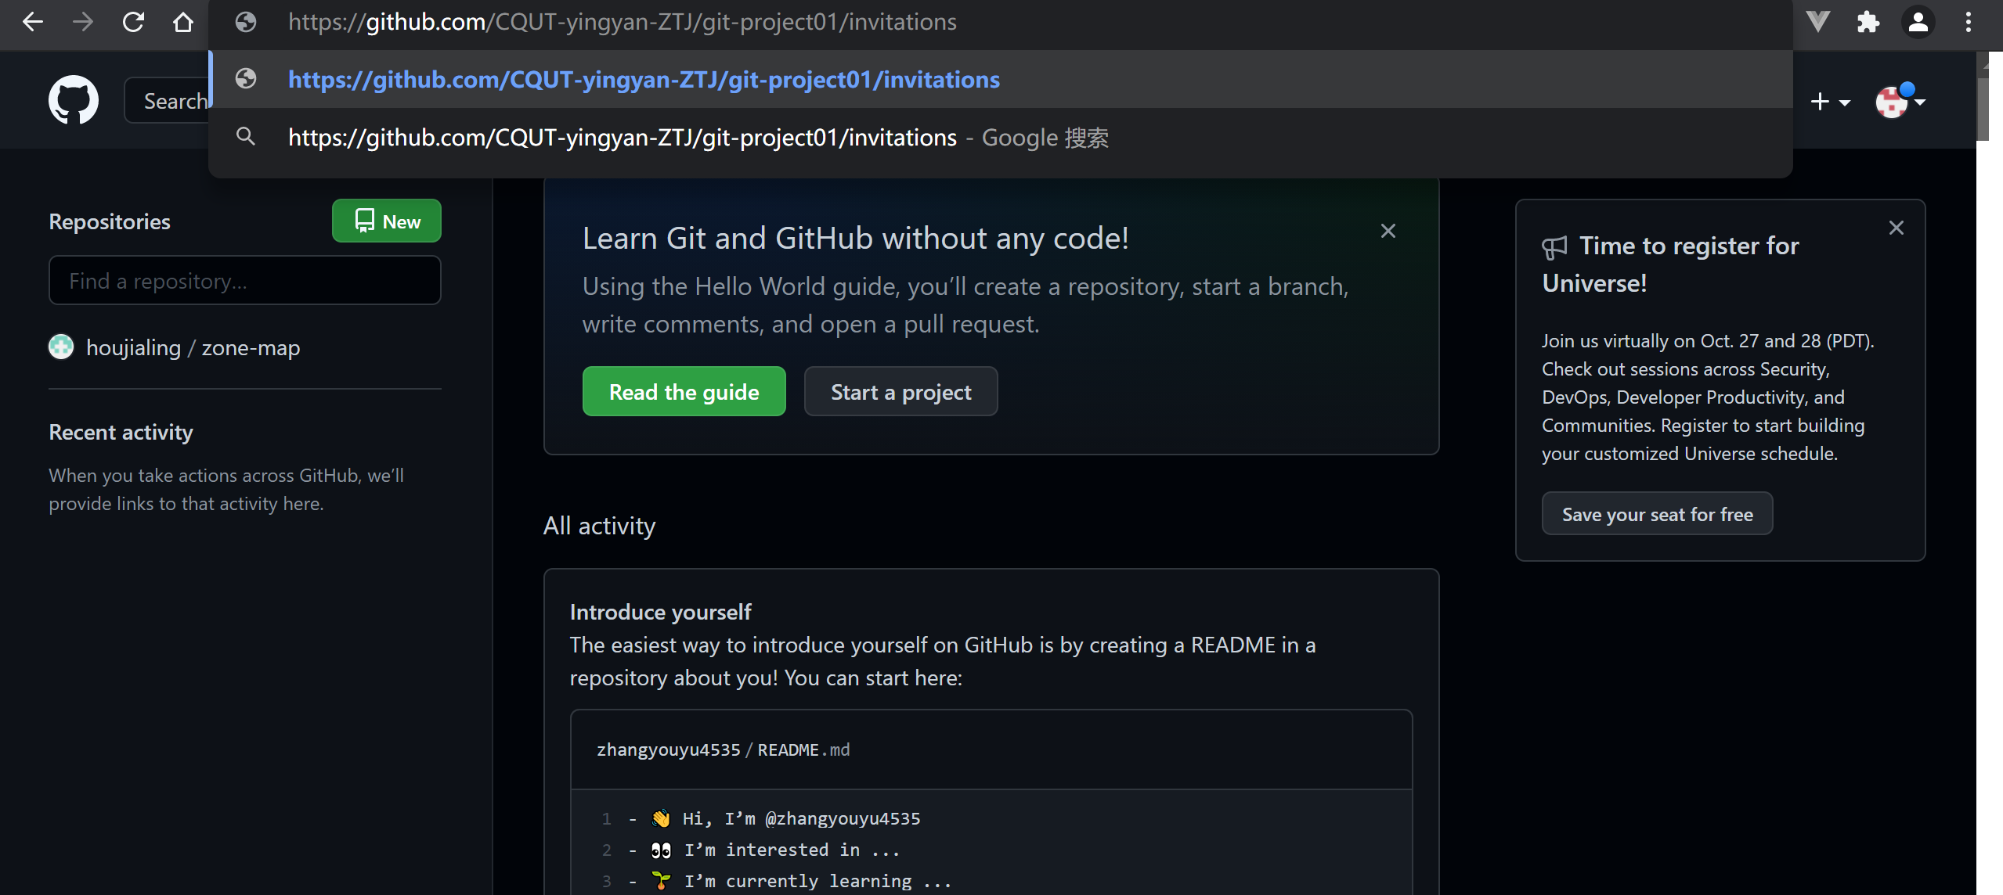The width and height of the screenshot is (2003, 895).
Task: Open the browser home page
Action: 183,21
